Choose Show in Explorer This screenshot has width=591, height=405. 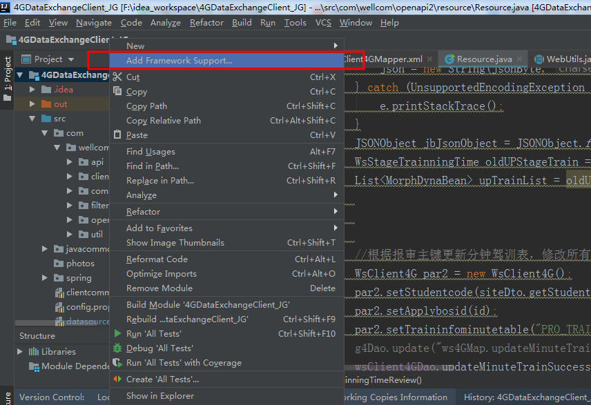(x=227, y=395)
